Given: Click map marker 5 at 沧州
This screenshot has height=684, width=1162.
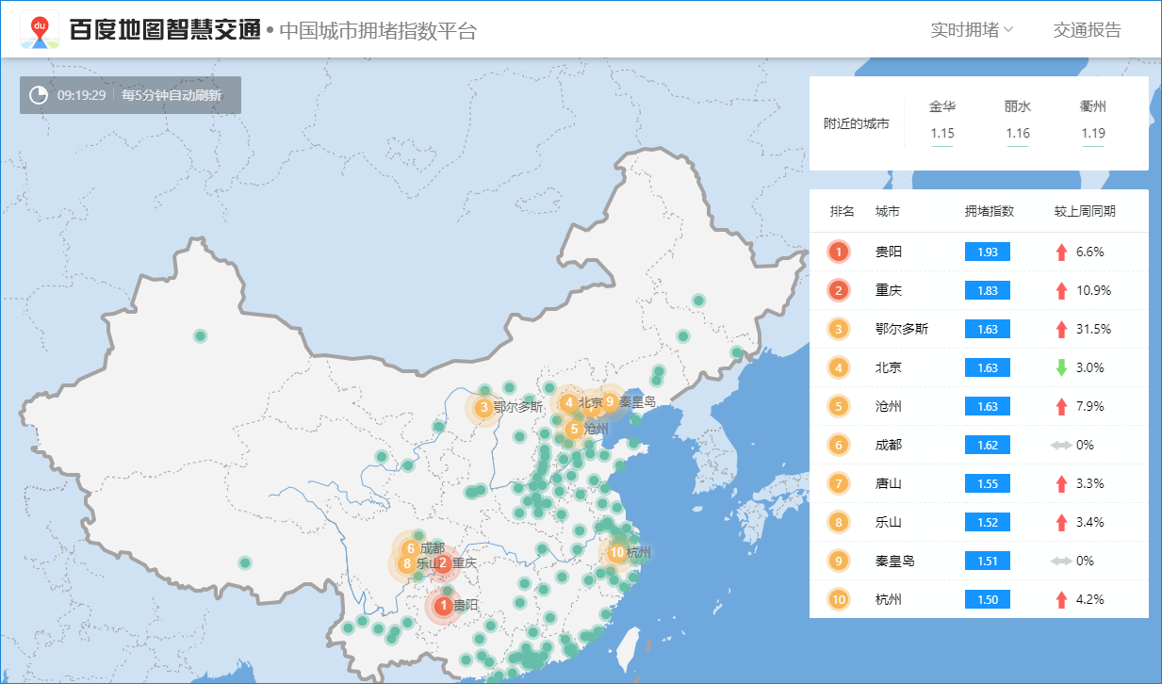Looking at the screenshot, I should pos(574,429).
